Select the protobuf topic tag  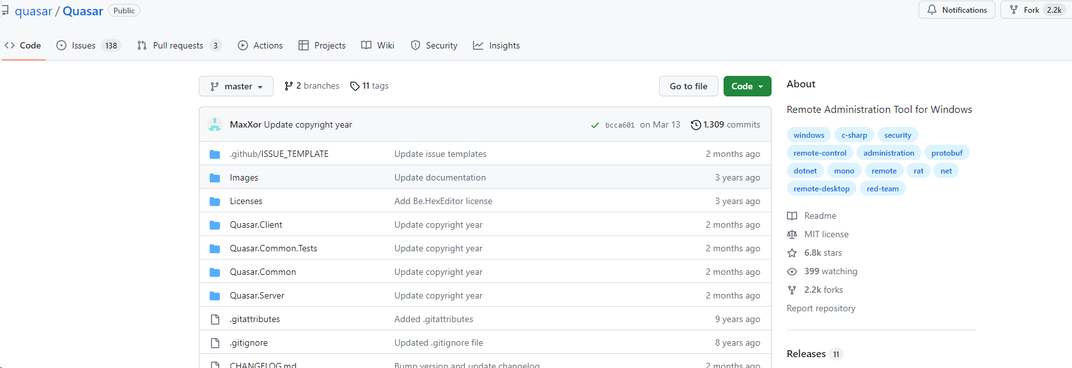947,153
